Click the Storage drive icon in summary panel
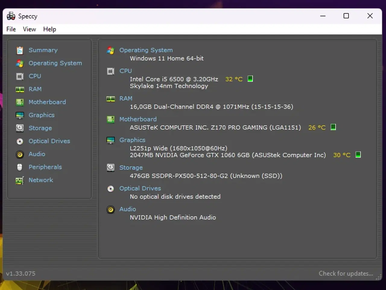 click(111, 168)
